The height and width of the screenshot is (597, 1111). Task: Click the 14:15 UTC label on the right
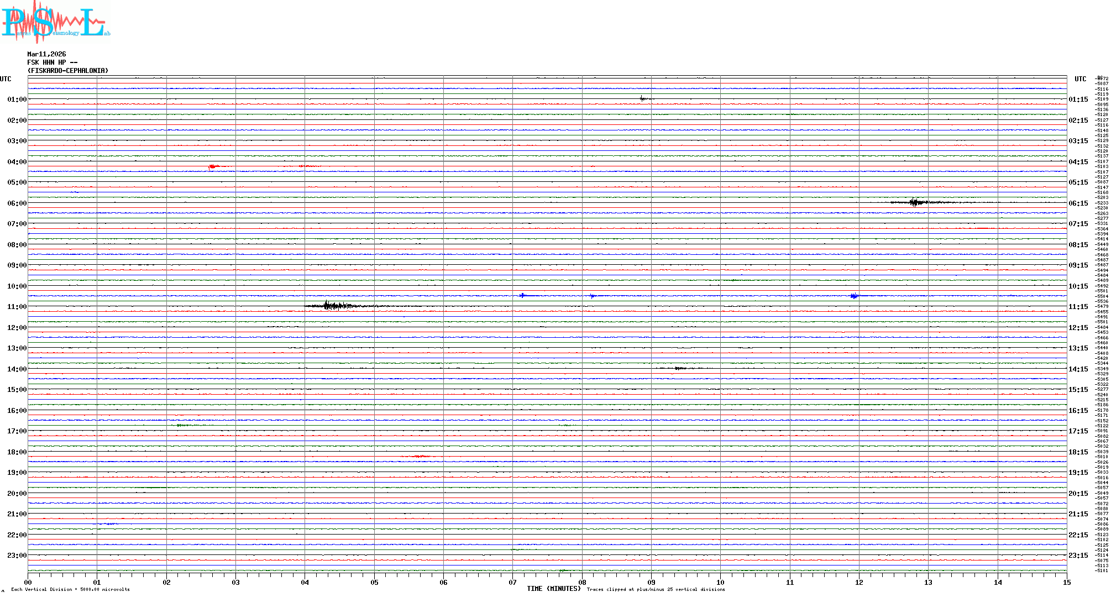[1078, 369]
